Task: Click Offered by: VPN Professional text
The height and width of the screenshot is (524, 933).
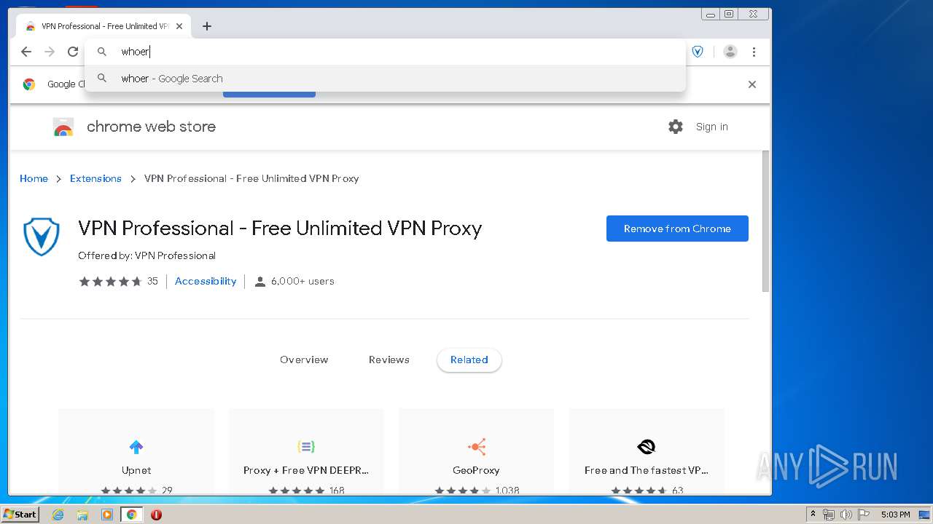Action: tap(147, 255)
